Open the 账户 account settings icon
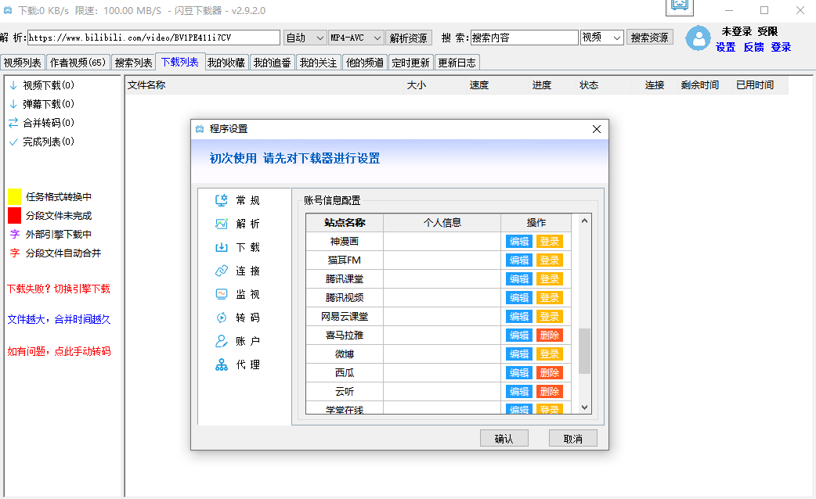816x499 pixels. [x=222, y=341]
